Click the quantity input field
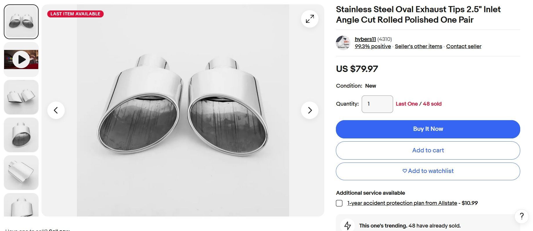The width and height of the screenshot is (533, 231). 377,104
